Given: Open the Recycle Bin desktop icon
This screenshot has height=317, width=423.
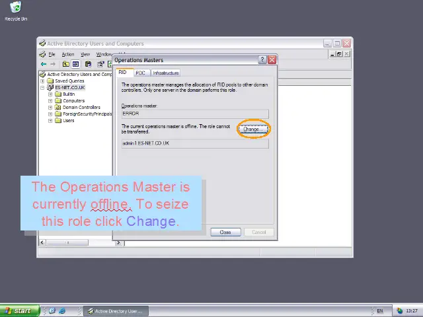Looking at the screenshot, I should 16,7.
